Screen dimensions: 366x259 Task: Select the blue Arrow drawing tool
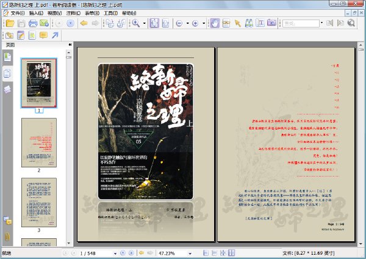tap(55, 35)
